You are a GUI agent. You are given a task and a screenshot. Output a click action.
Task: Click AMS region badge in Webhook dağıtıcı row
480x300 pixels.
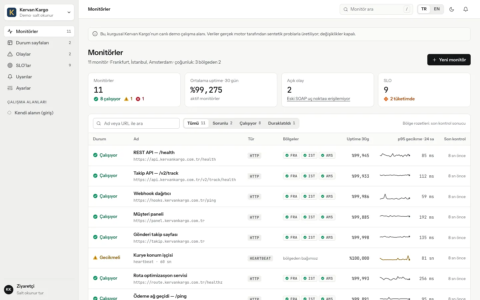point(327,197)
